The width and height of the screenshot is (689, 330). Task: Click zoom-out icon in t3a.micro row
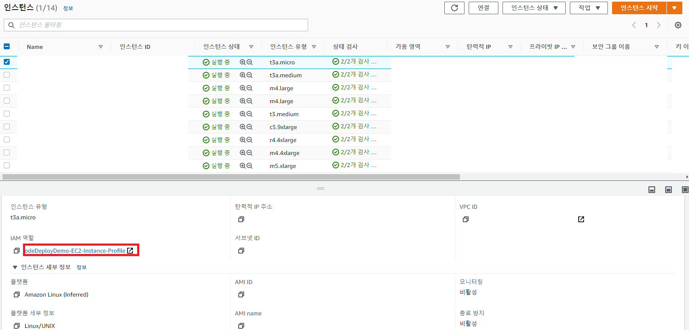pyautogui.click(x=250, y=62)
